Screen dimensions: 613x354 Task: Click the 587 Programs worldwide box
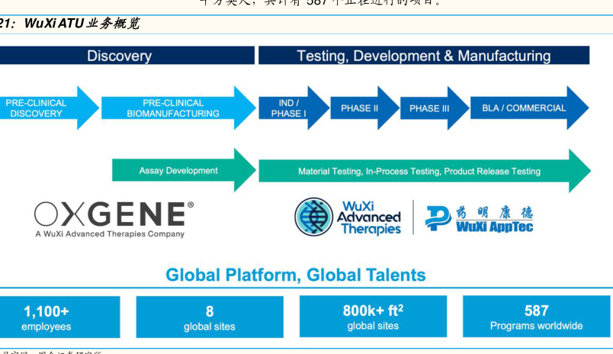537,316
